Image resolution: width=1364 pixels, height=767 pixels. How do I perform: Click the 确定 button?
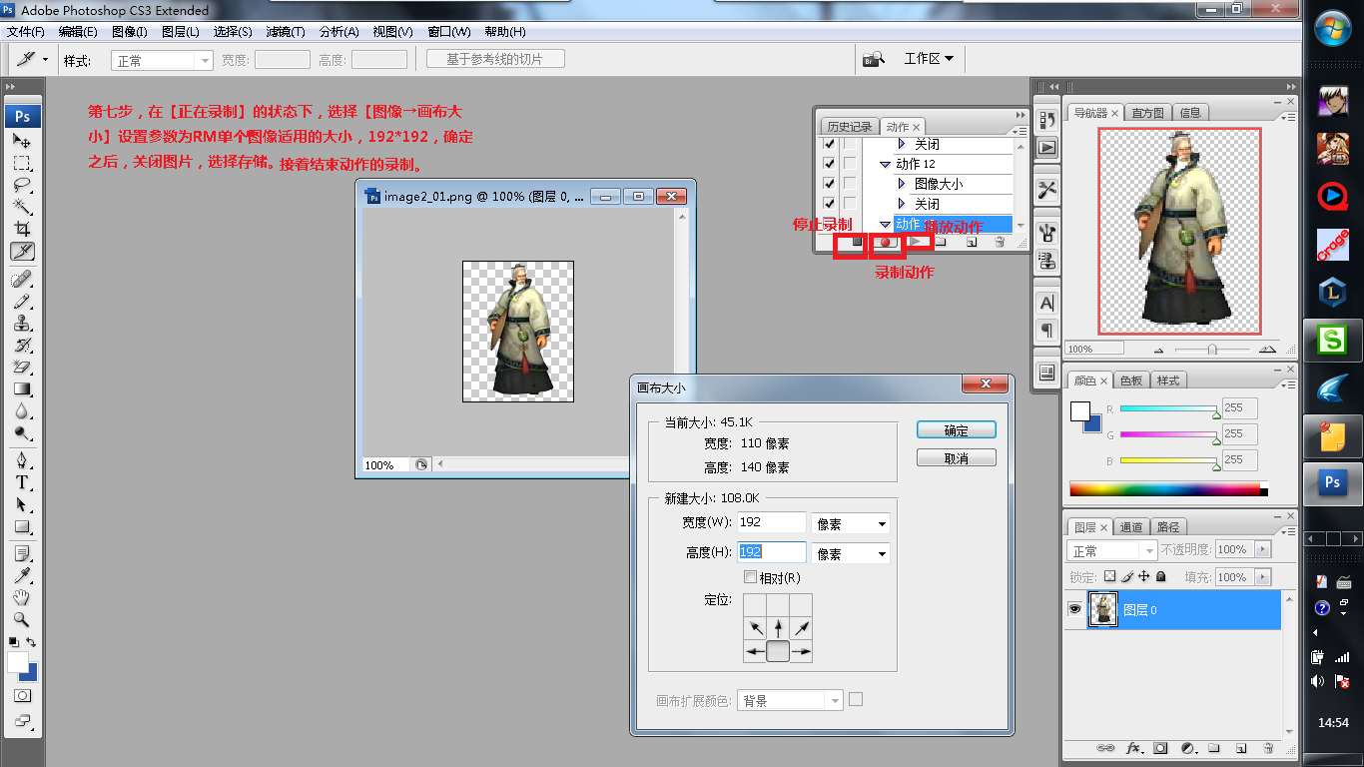957,430
